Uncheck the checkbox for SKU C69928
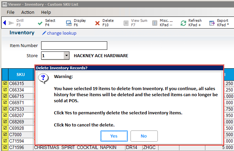The image size is (234, 151). point(5,128)
